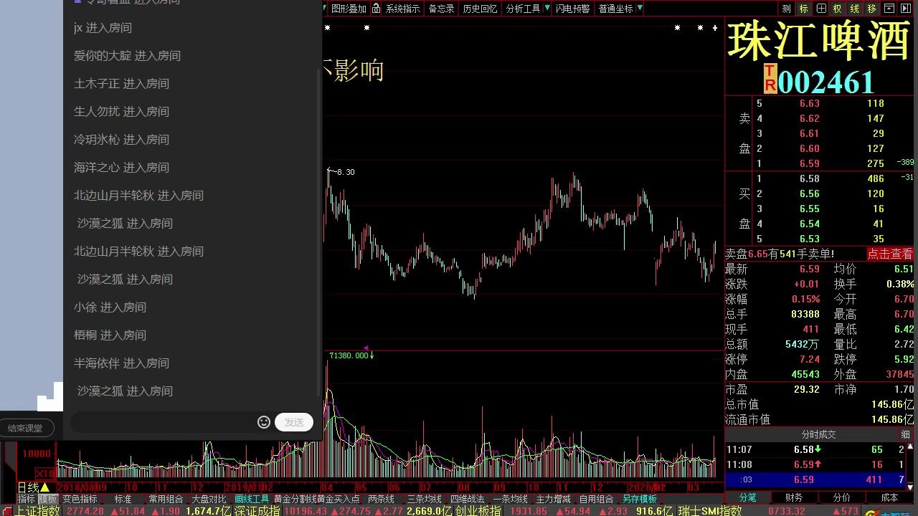Switch to the 分笔 tab

pos(747,497)
